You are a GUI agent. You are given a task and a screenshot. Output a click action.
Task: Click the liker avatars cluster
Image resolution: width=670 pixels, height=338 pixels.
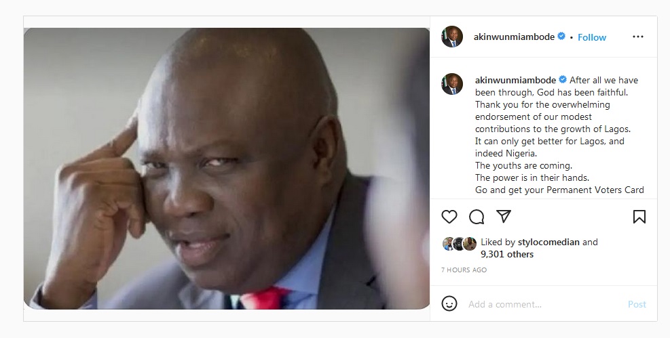pos(460,243)
